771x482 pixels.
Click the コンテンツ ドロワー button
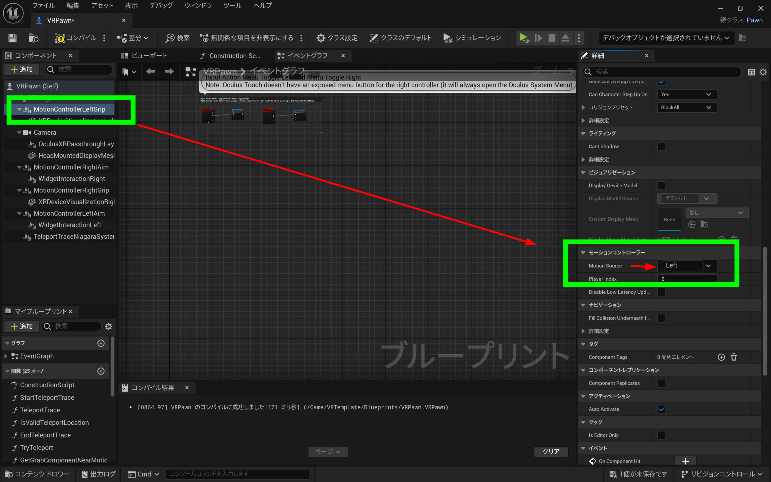click(38, 474)
